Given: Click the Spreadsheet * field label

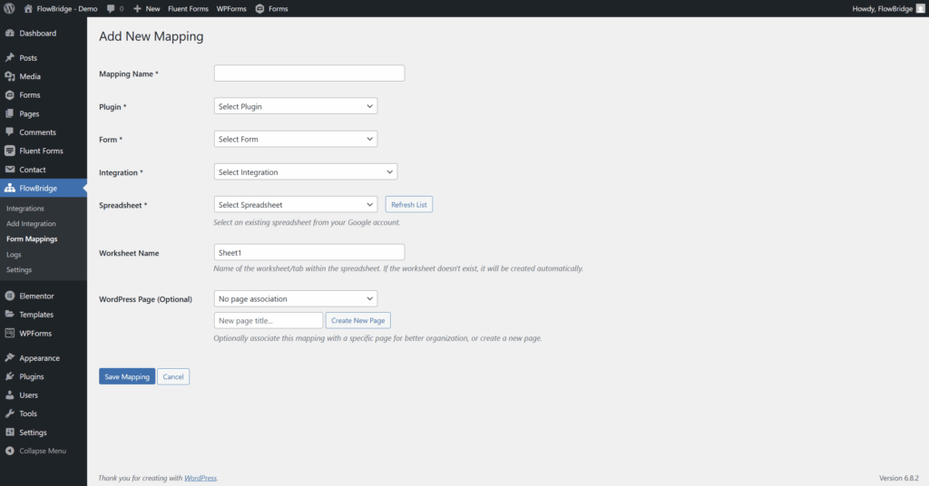Looking at the screenshot, I should pyautogui.click(x=123, y=206).
